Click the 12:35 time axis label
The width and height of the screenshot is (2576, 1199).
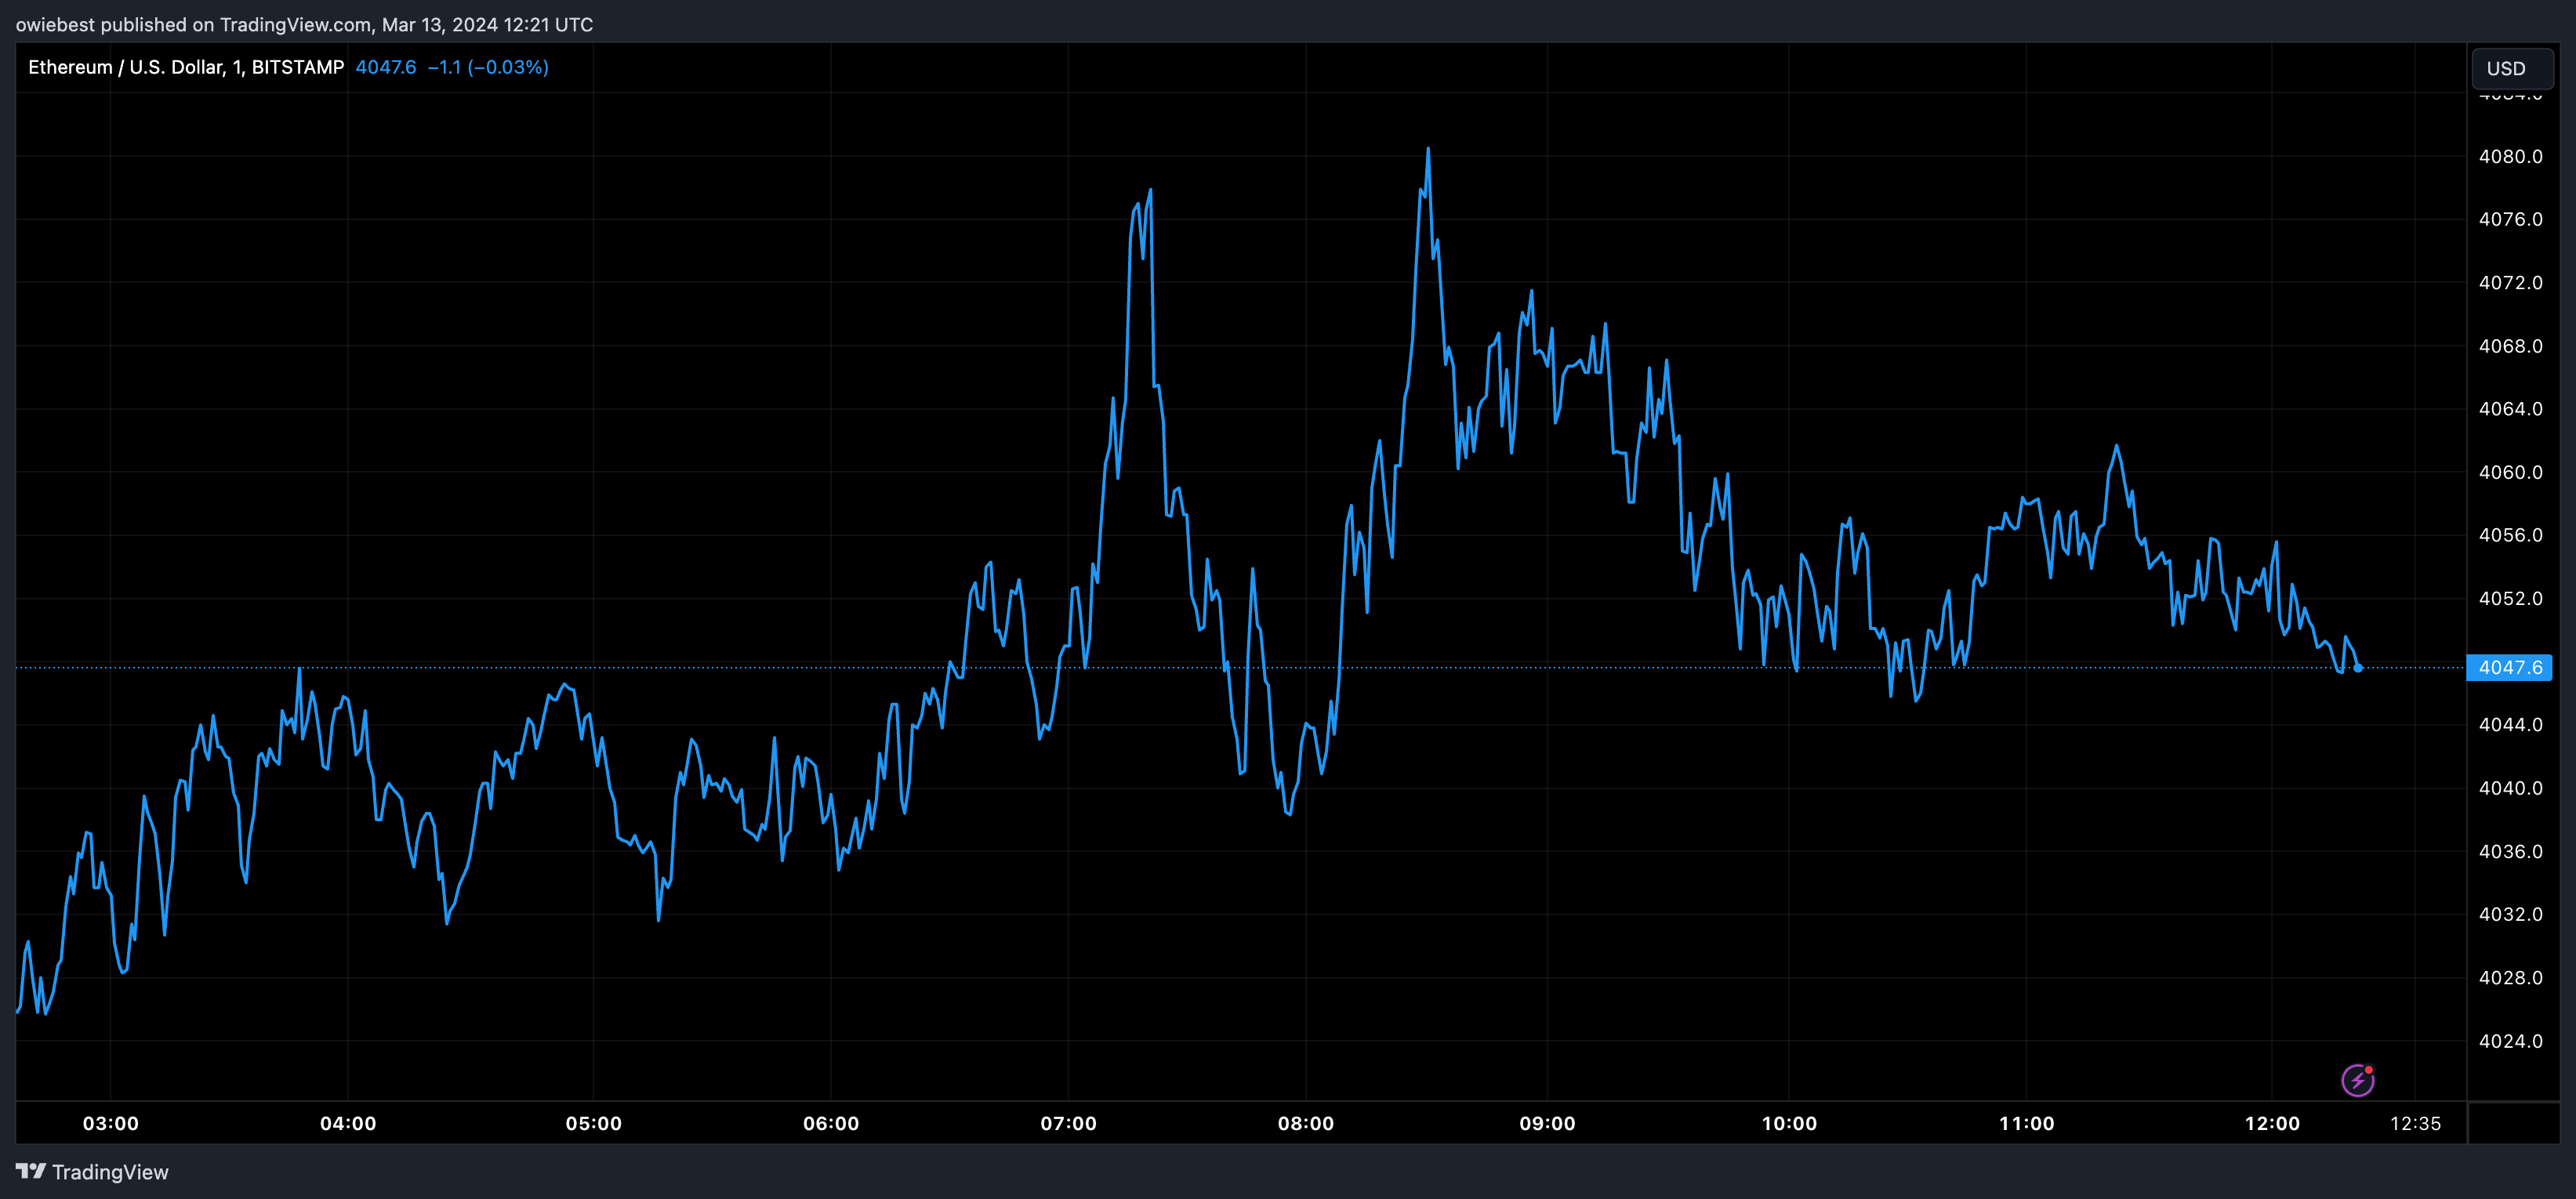(2415, 1123)
